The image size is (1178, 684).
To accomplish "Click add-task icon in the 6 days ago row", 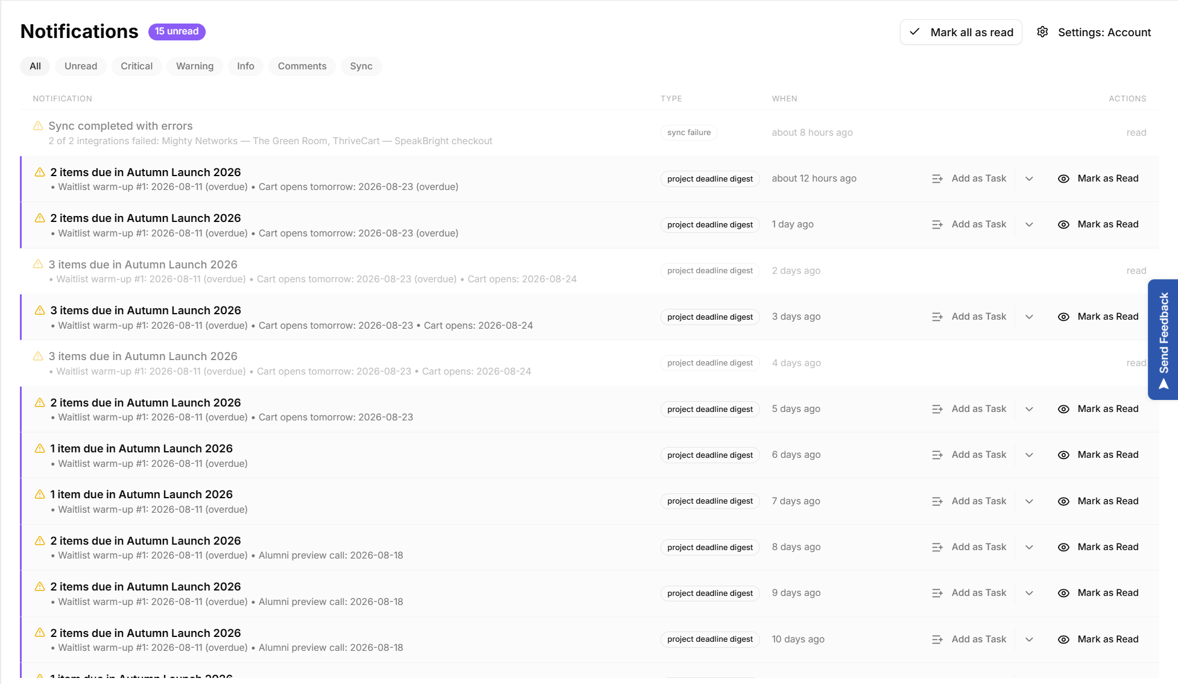I will 937,455.
